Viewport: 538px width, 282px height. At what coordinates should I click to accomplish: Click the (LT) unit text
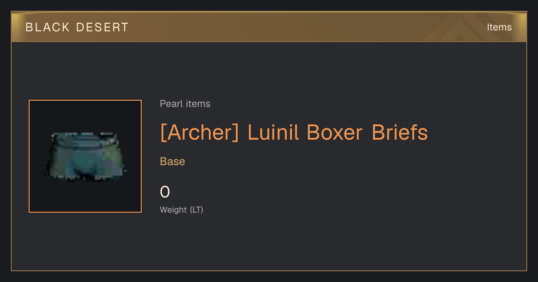click(x=196, y=209)
